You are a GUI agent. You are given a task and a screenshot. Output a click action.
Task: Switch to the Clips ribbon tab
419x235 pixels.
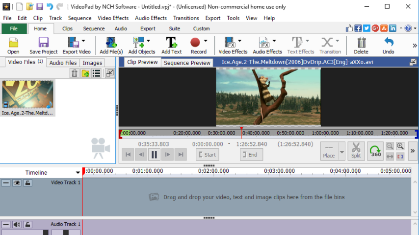67,28
